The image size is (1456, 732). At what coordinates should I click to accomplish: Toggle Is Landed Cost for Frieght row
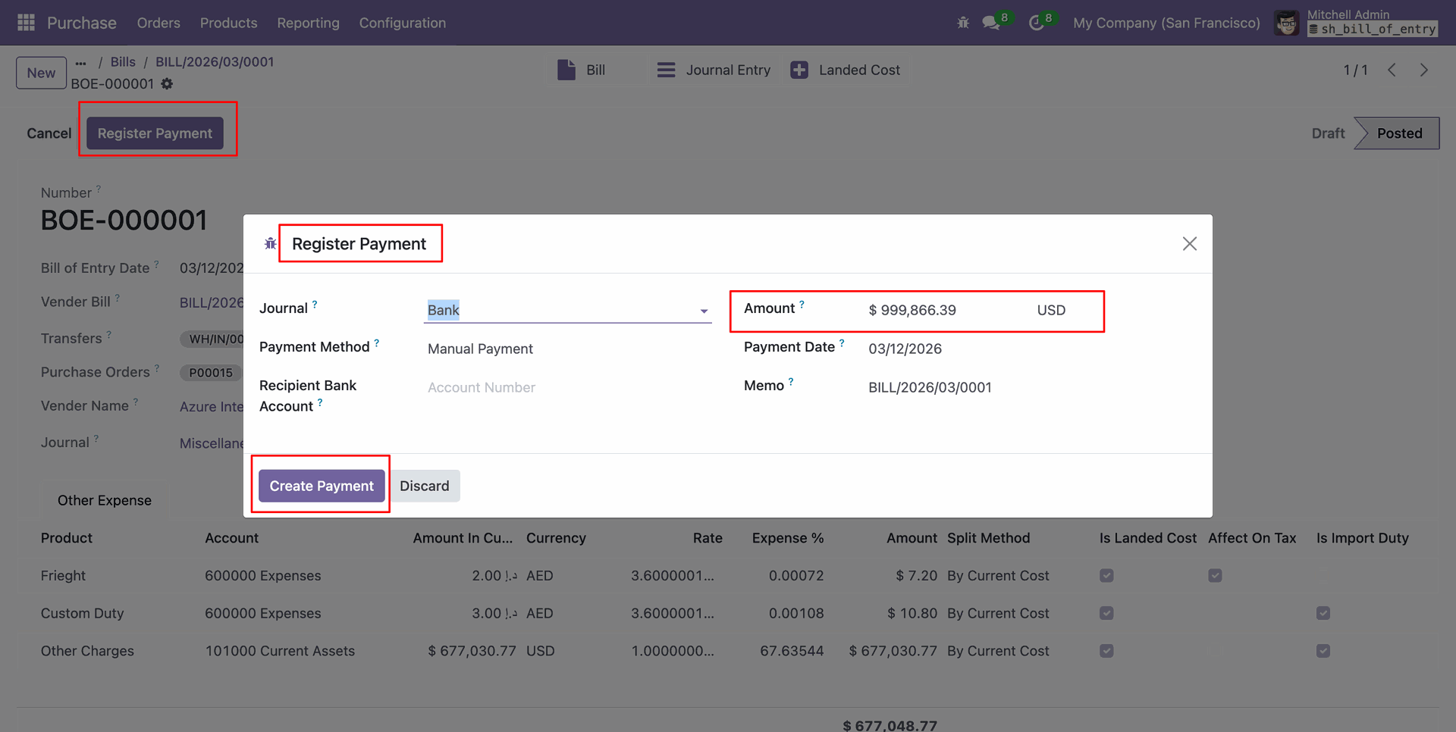1106,576
